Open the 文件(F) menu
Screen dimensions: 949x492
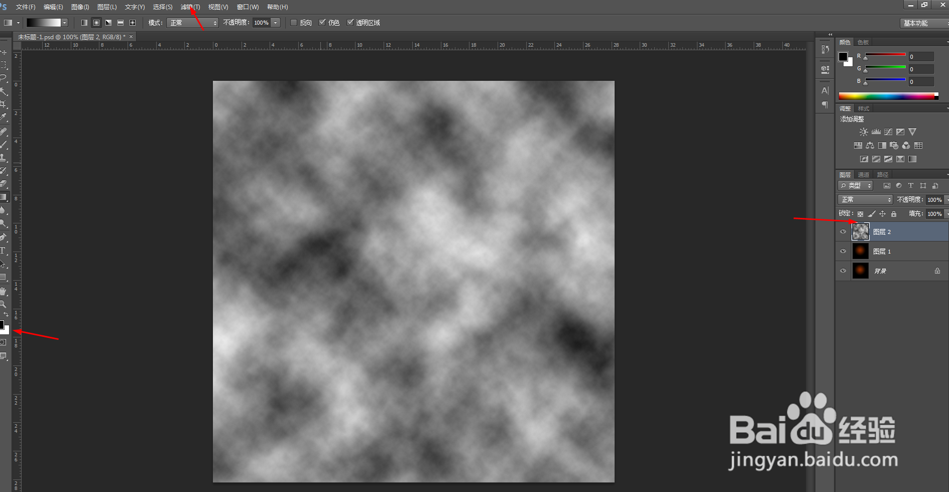click(26, 7)
